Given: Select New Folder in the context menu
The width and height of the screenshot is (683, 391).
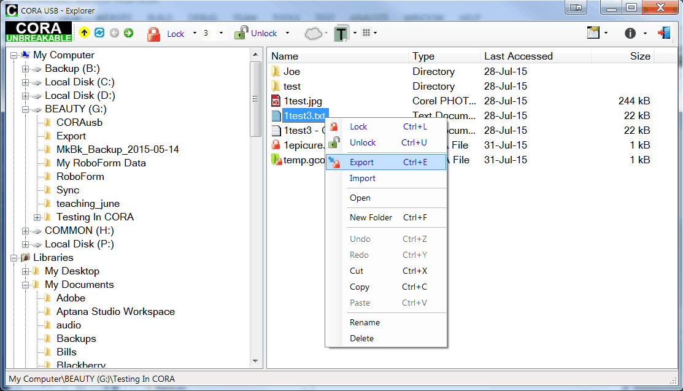Looking at the screenshot, I should (x=386, y=217).
